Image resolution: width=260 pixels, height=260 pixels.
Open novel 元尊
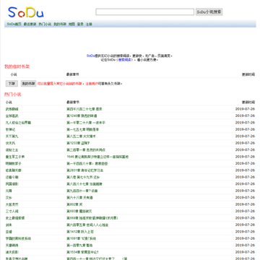coord(9,191)
